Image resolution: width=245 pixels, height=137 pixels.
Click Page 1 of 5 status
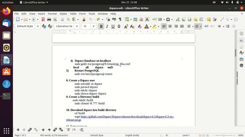click(20, 135)
